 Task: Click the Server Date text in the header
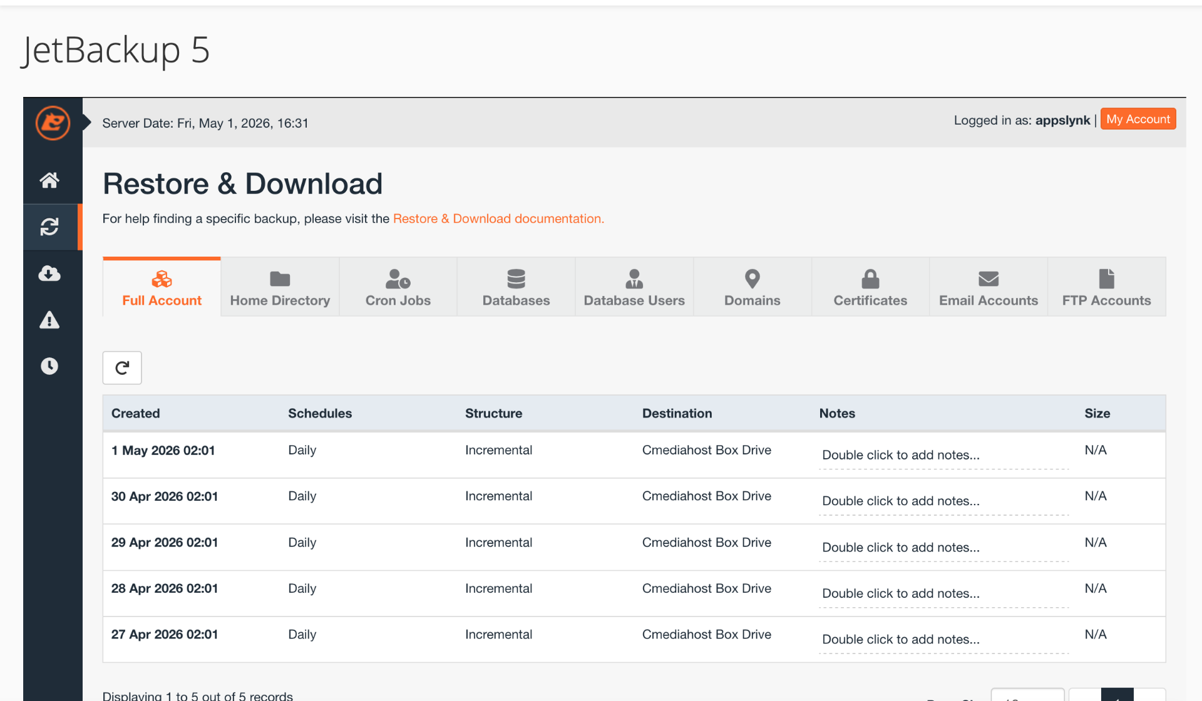pyautogui.click(x=205, y=123)
